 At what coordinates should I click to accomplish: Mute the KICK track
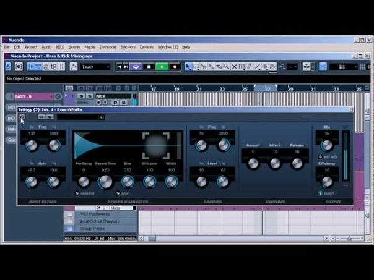pos(81,96)
